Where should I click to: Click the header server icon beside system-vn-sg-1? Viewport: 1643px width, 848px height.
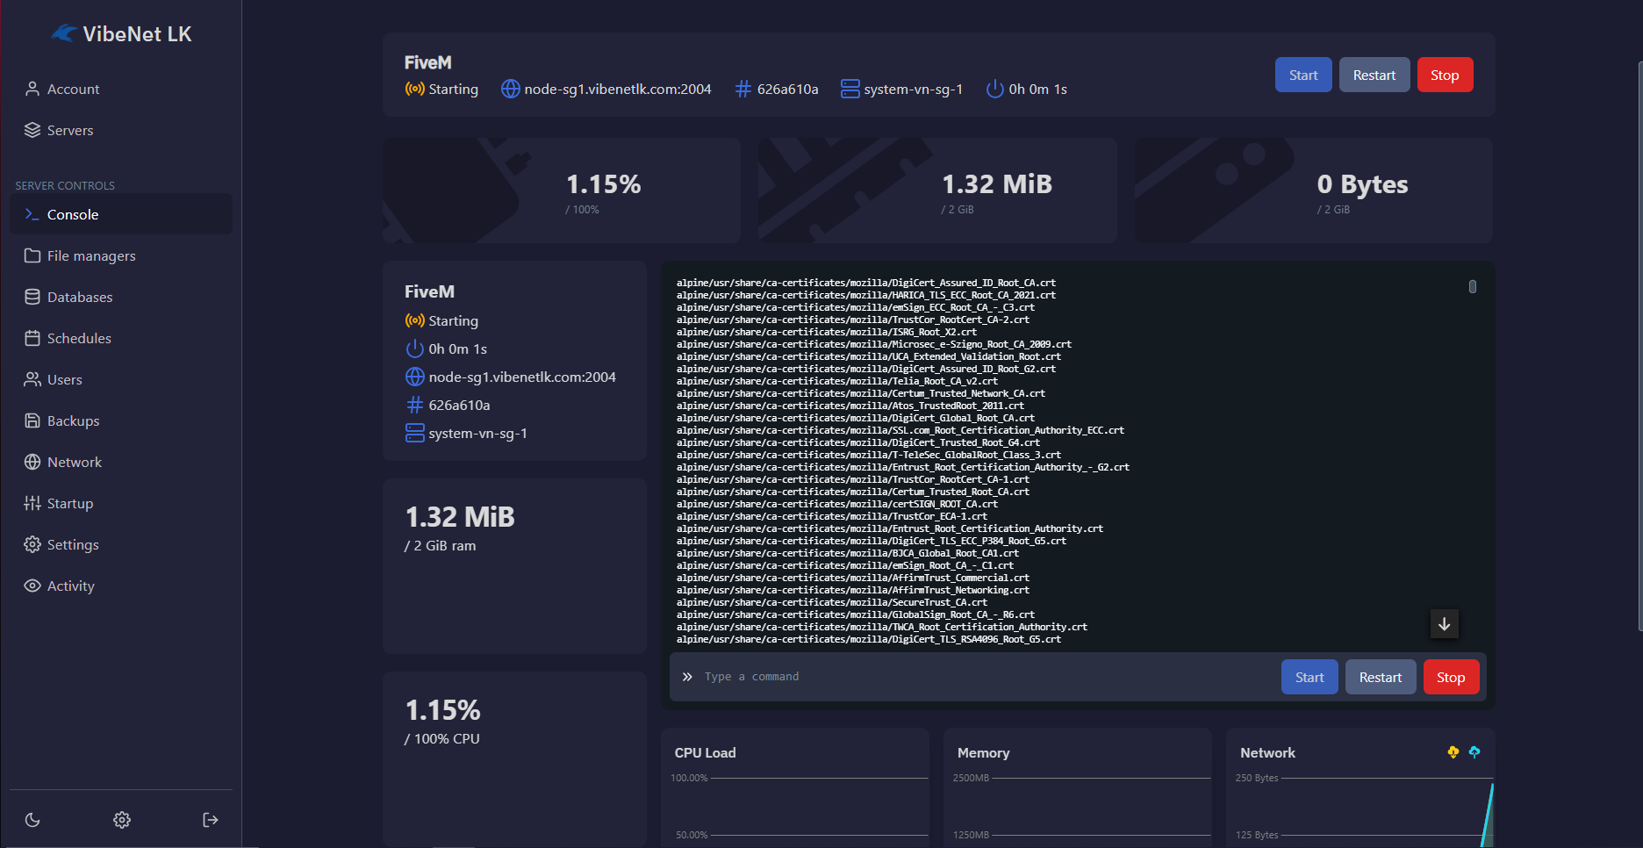click(850, 89)
